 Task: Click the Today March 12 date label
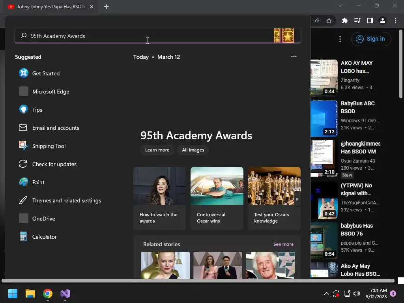(156, 57)
